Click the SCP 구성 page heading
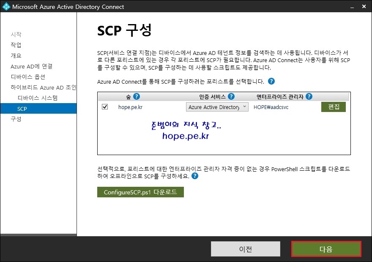 (x=124, y=30)
